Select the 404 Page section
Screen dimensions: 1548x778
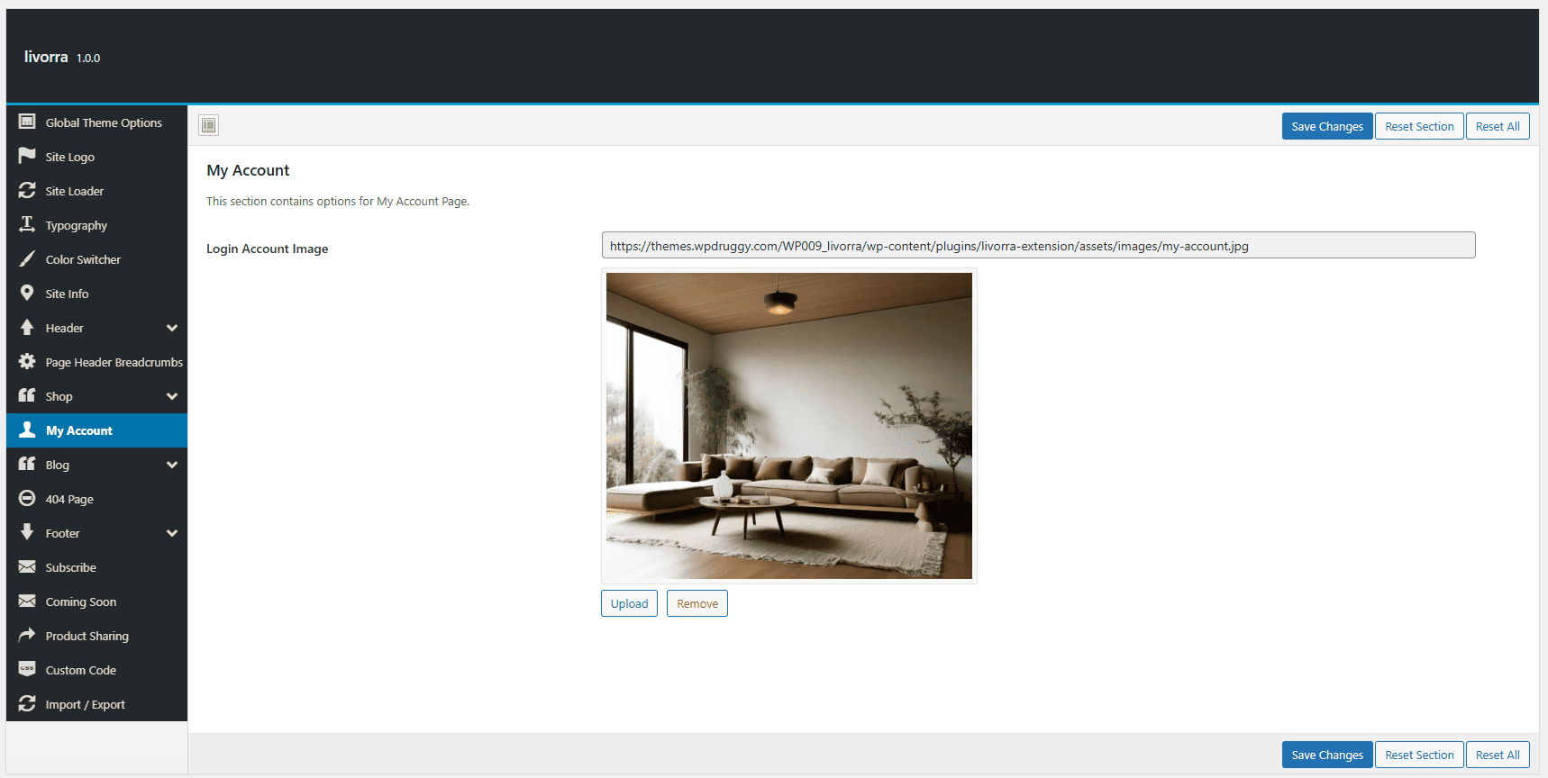coord(96,499)
